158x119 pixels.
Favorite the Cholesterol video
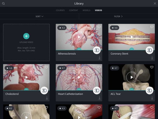(46, 67)
